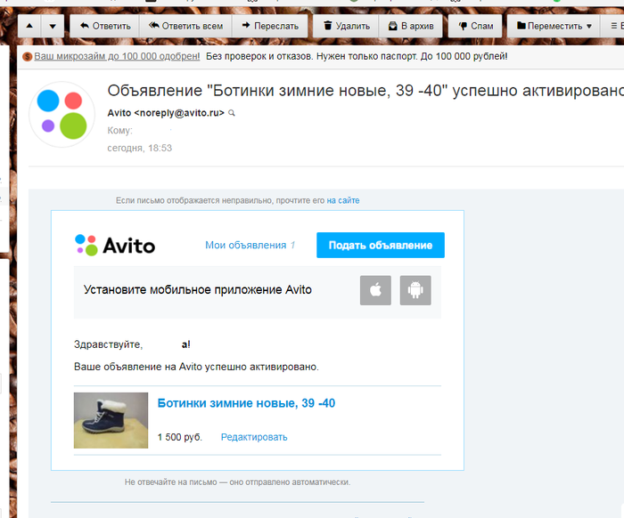Move email to archive via В архив

pos(409,26)
